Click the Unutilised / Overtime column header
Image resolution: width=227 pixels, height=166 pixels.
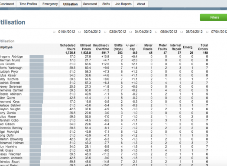[101, 47]
